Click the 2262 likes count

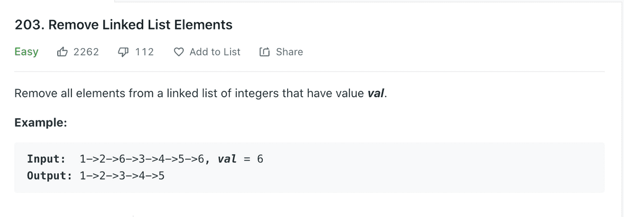click(x=86, y=52)
